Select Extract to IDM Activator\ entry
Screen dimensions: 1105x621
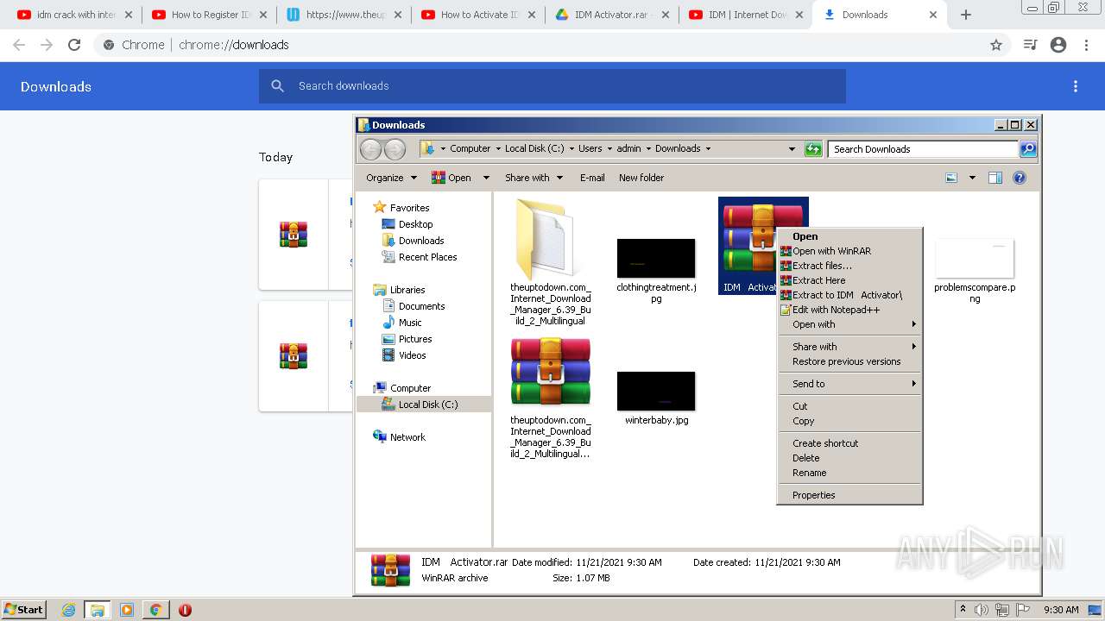(x=849, y=295)
